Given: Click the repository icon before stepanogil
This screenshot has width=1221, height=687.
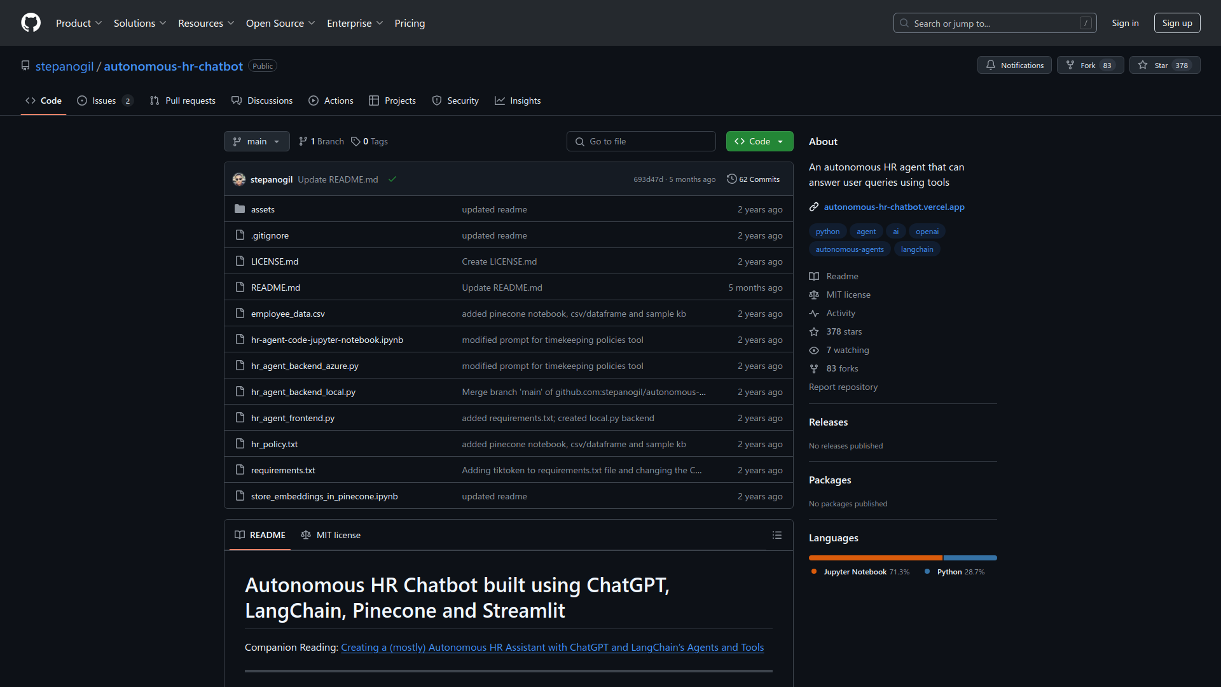Looking at the screenshot, I should pos(25,66).
